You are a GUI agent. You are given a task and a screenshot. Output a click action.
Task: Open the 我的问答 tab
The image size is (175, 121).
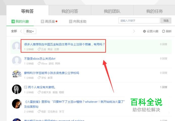[70, 10]
